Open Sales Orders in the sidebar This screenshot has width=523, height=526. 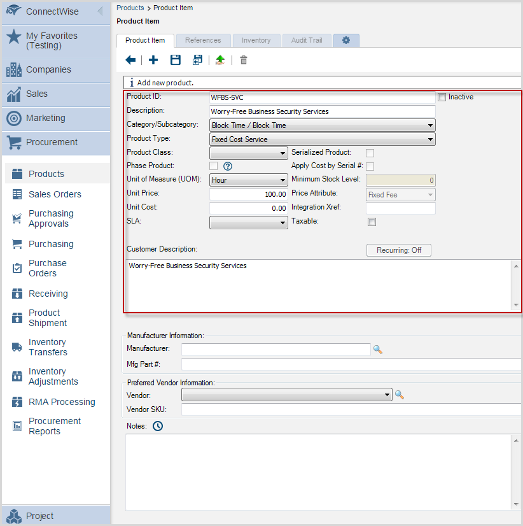(x=55, y=194)
